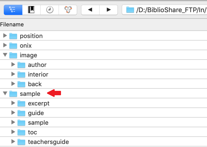Go forward to the next folder
This screenshot has width=207, height=147.
[108, 10]
